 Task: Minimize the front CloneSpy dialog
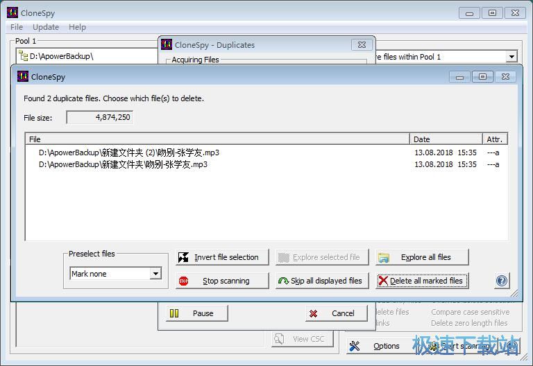(459, 77)
